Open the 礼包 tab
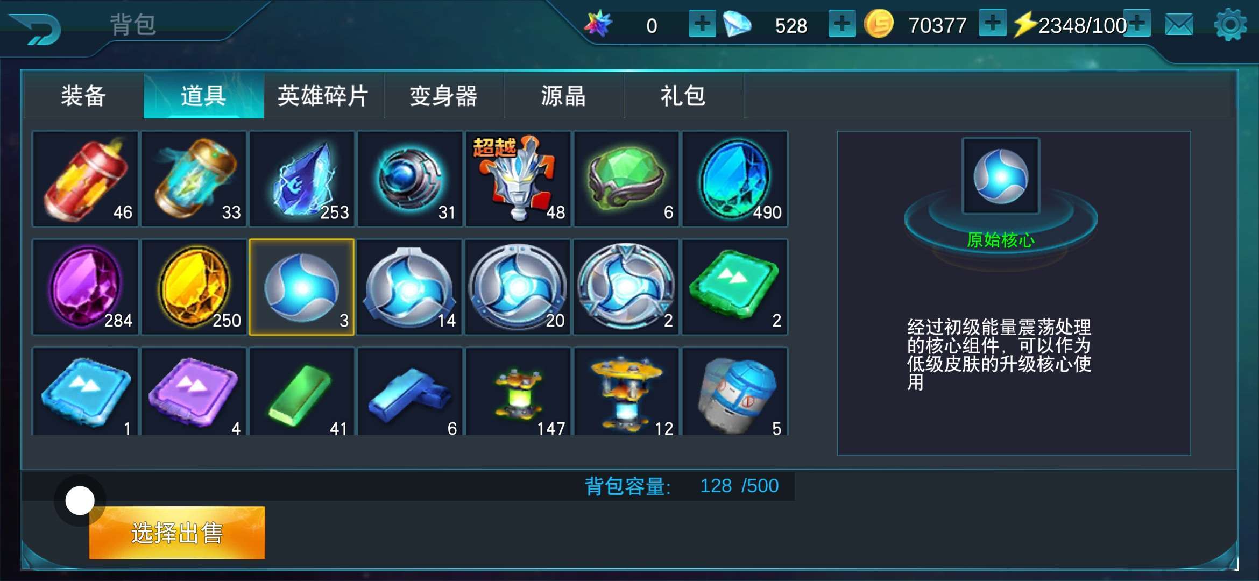The width and height of the screenshot is (1259, 581). coord(683,96)
